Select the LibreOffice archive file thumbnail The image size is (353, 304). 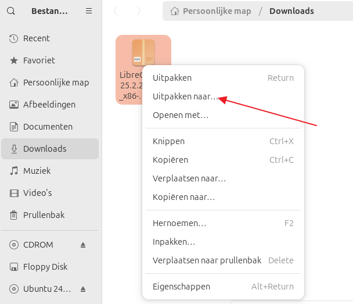pyautogui.click(x=143, y=53)
